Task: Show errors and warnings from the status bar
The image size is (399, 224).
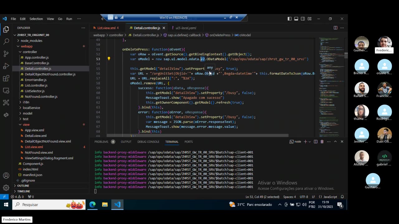Action: point(17,197)
